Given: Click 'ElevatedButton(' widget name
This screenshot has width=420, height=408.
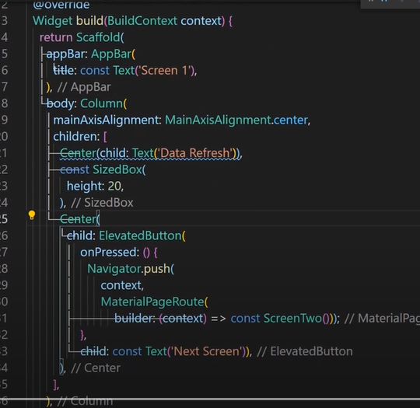Looking at the screenshot, I should click(142, 235).
